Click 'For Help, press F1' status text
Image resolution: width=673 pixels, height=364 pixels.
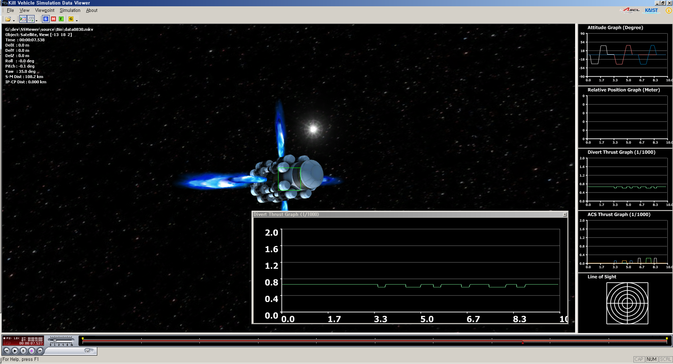click(x=21, y=359)
